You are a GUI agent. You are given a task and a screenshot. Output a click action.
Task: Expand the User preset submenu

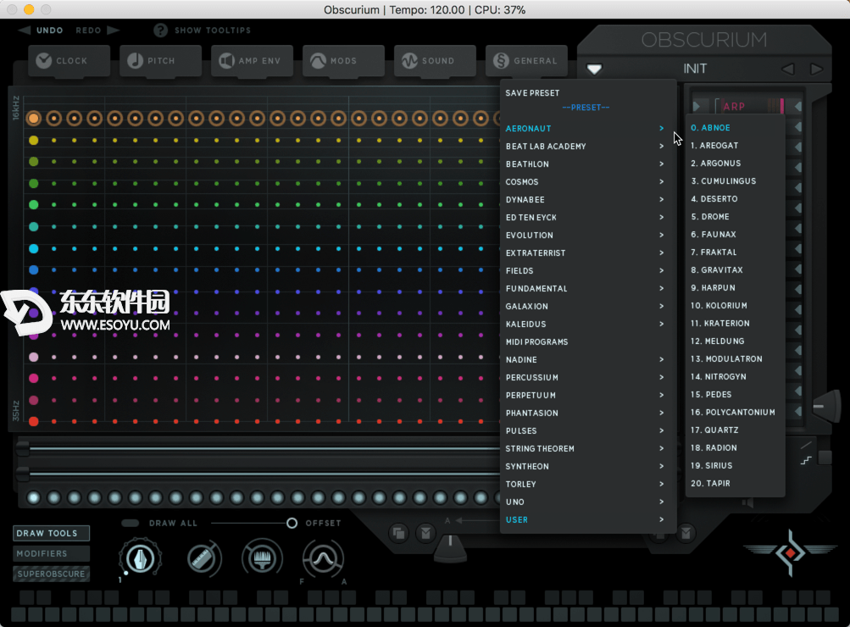(587, 519)
